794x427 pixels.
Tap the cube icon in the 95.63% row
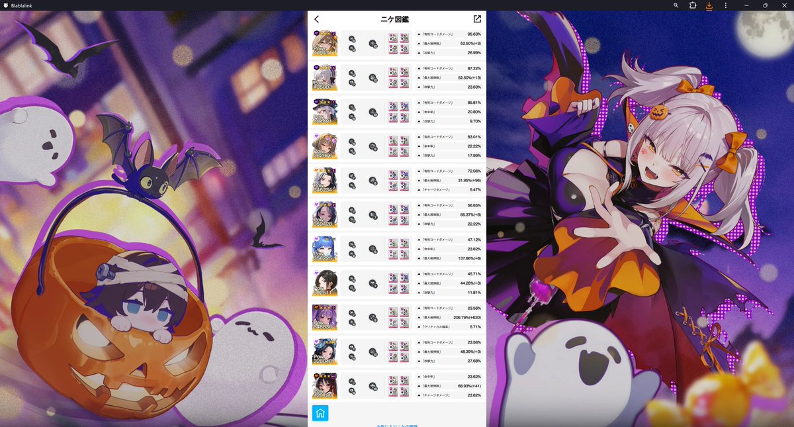tap(373, 44)
